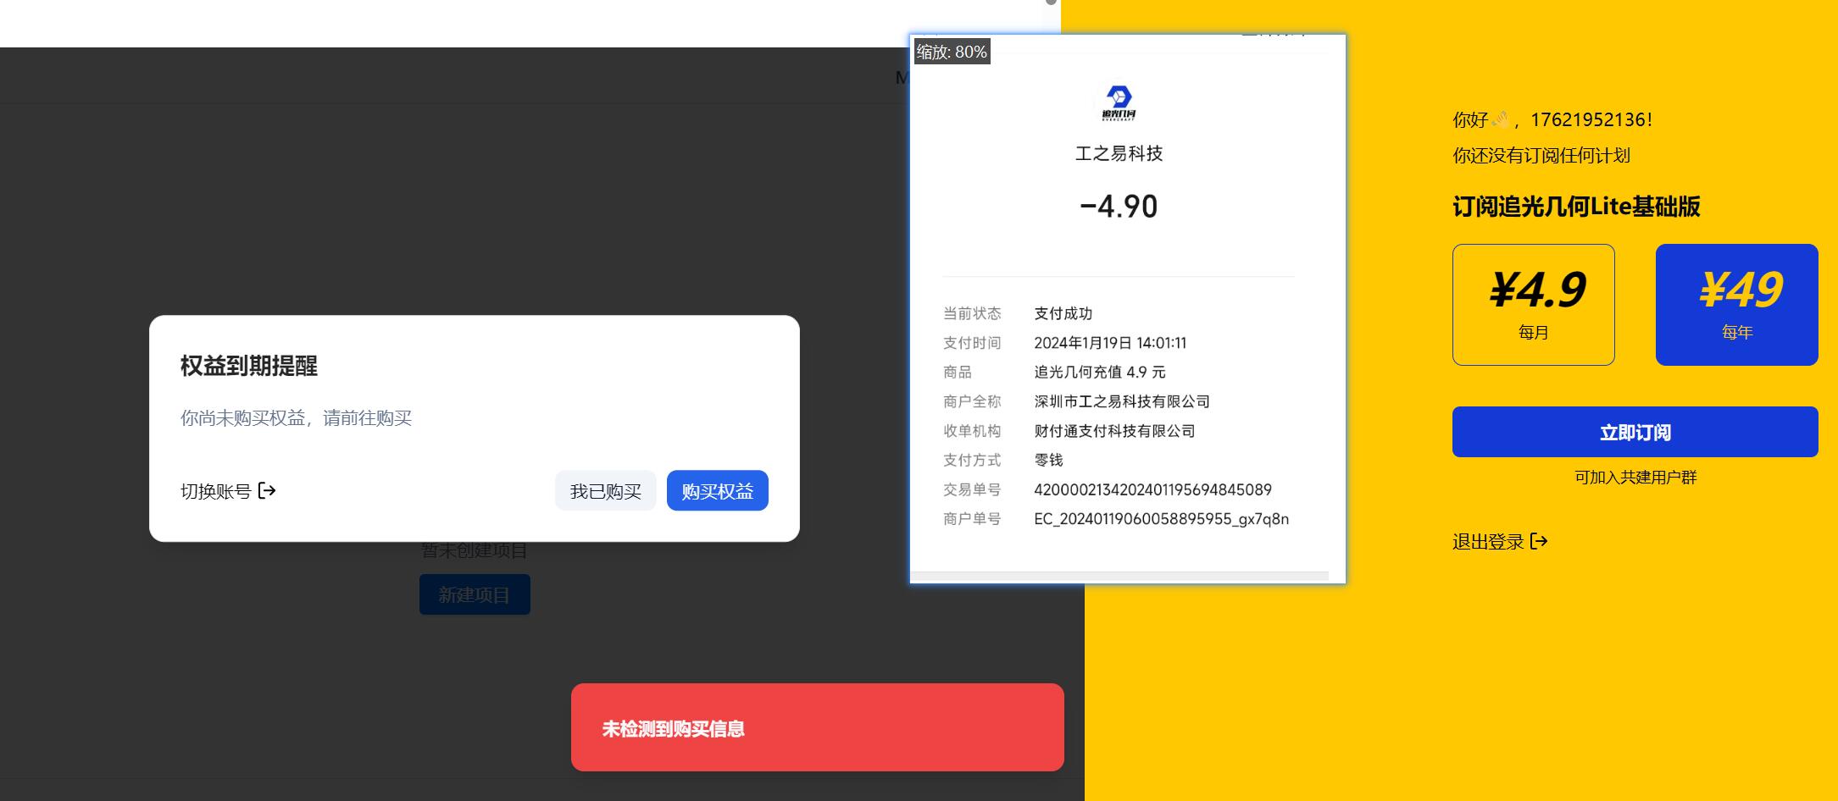Click the 退出登录 text link
The height and width of the screenshot is (801, 1838).
click(x=1488, y=542)
